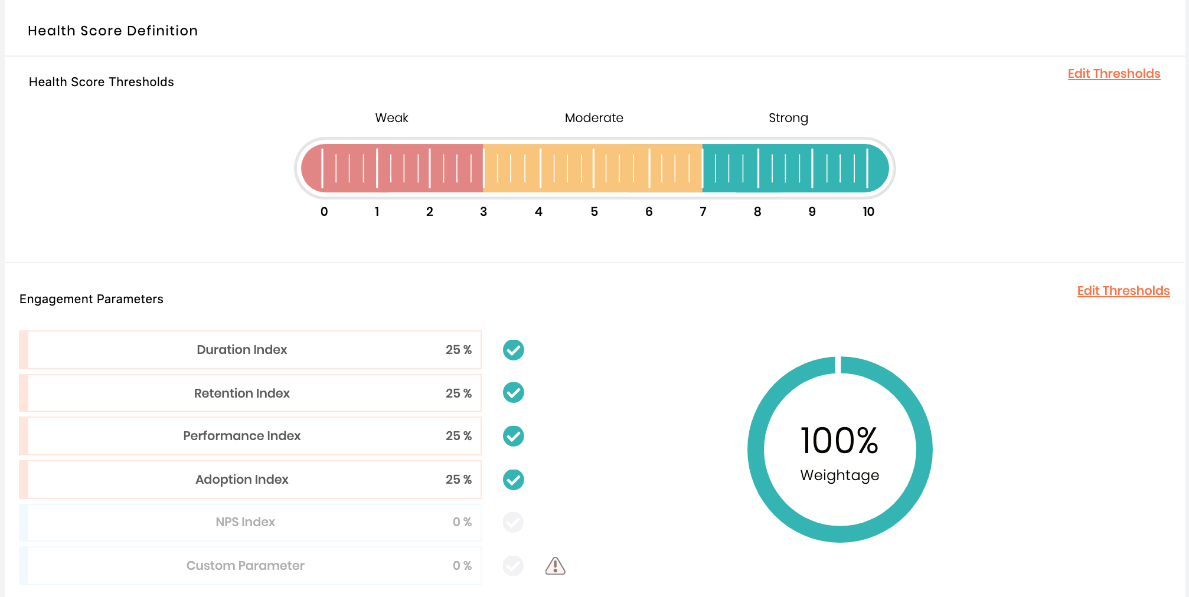Select the Retention Index row
This screenshot has width=1189, height=597.
pos(250,393)
